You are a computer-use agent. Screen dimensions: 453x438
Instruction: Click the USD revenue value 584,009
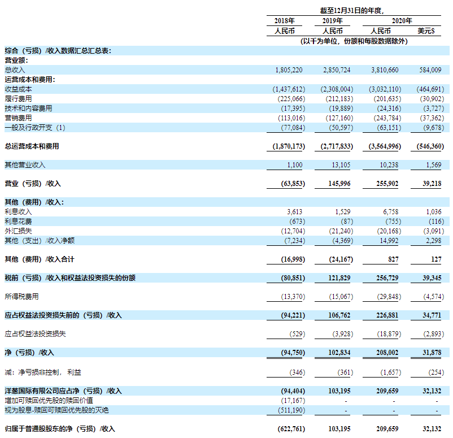(430, 70)
